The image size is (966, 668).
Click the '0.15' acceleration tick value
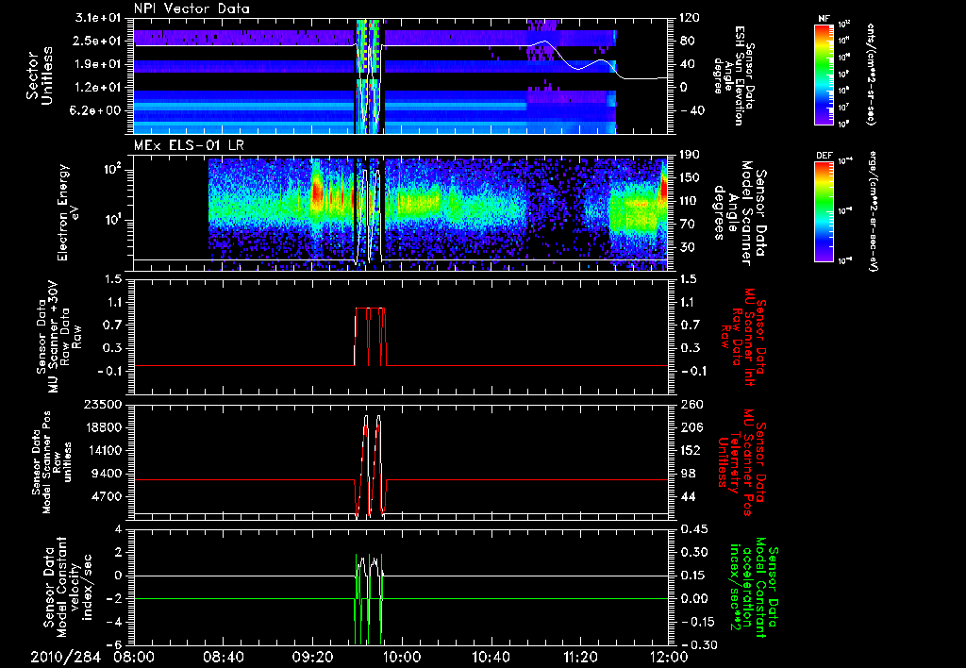pos(693,576)
